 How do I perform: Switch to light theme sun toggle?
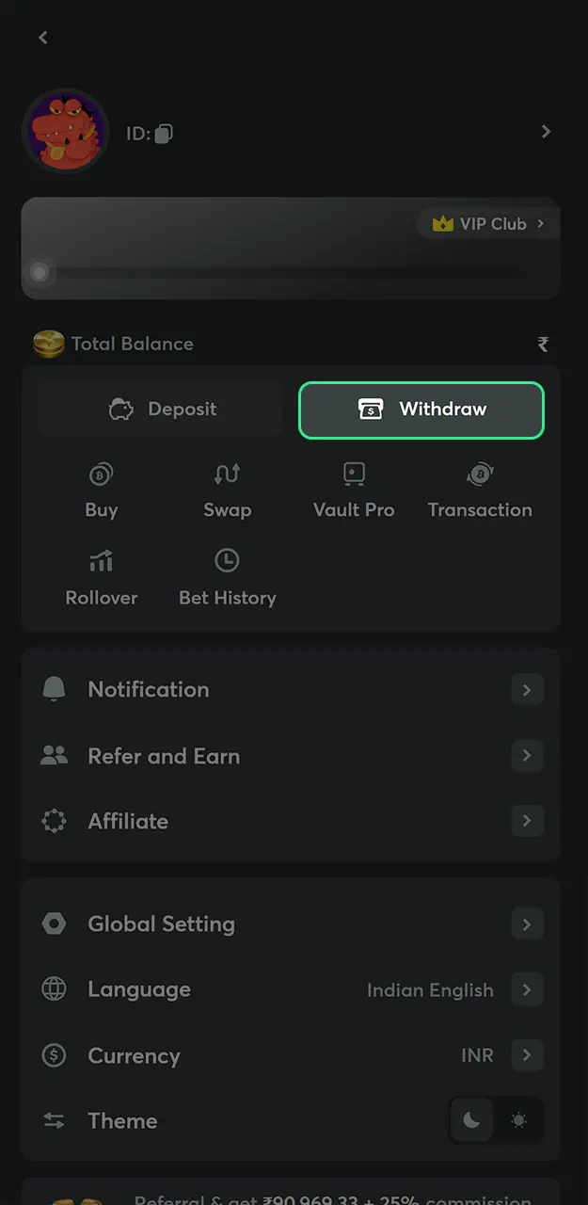518,1120
